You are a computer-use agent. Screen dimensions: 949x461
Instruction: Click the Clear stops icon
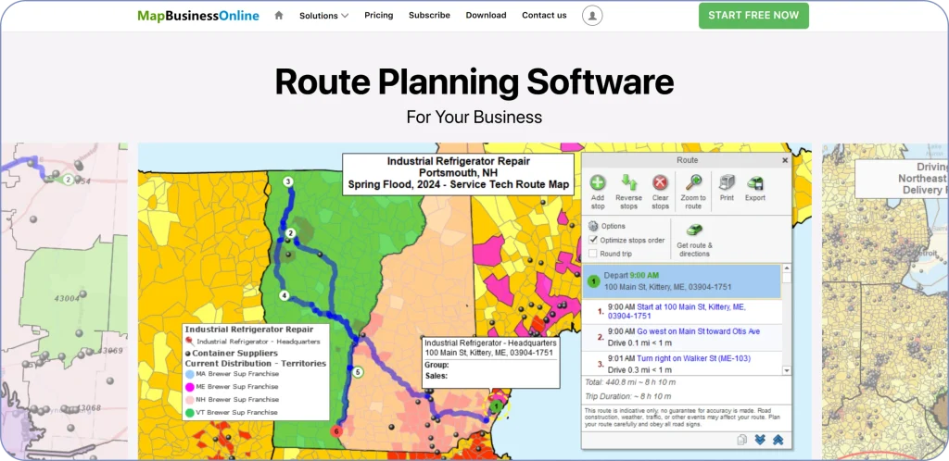point(660,182)
